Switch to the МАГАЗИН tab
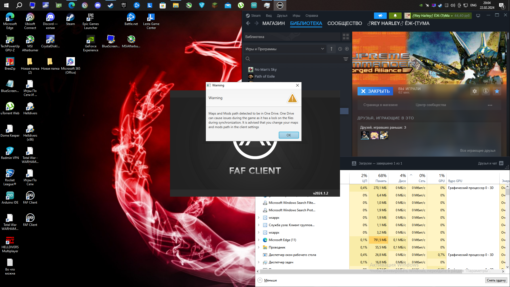 click(274, 23)
